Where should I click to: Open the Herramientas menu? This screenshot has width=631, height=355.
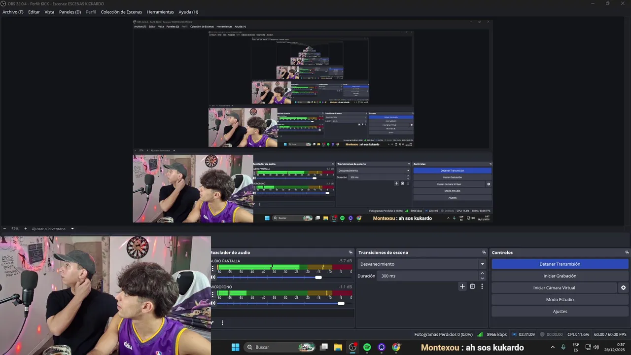pyautogui.click(x=160, y=12)
